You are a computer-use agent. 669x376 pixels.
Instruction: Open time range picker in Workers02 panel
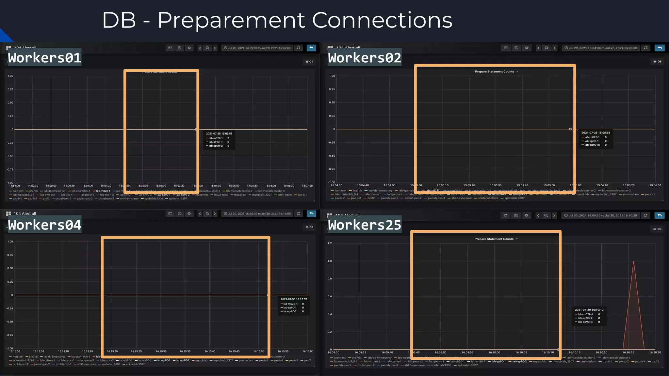(x=601, y=48)
